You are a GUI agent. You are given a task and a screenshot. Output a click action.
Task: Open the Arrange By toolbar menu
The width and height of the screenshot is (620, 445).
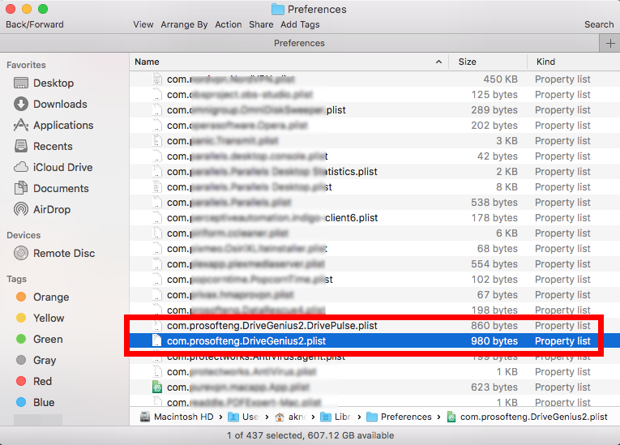(184, 24)
